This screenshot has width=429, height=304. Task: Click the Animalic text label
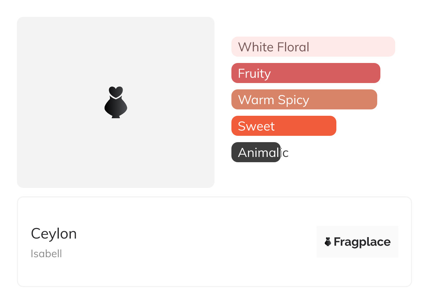(263, 152)
